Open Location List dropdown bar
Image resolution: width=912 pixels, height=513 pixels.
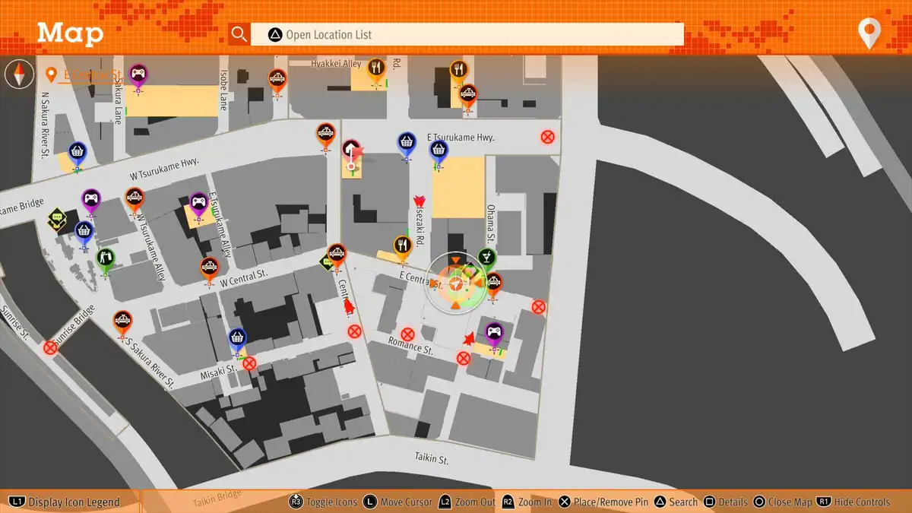(467, 34)
